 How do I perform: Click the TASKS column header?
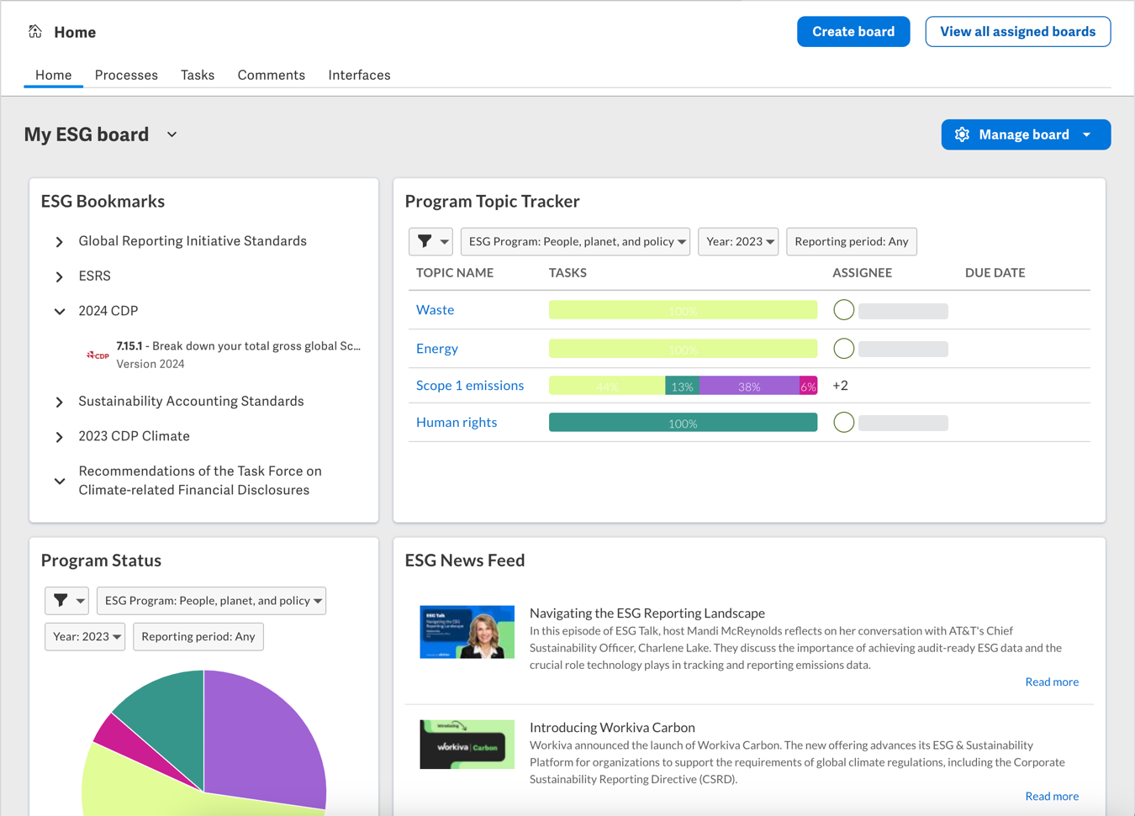point(567,272)
